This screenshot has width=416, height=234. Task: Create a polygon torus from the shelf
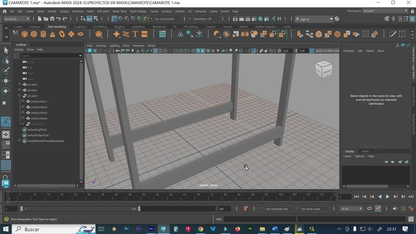(62, 34)
